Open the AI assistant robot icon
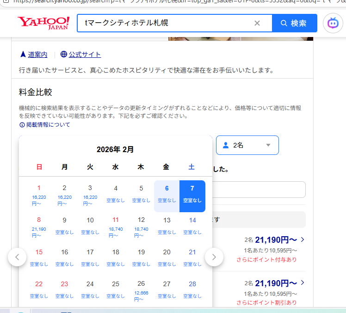The width and height of the screenshot is (346, 313). tap(333, 23)
